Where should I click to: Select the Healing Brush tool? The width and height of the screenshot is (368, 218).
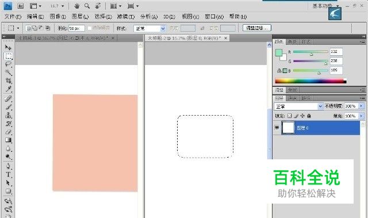click(x=8, y=99)
